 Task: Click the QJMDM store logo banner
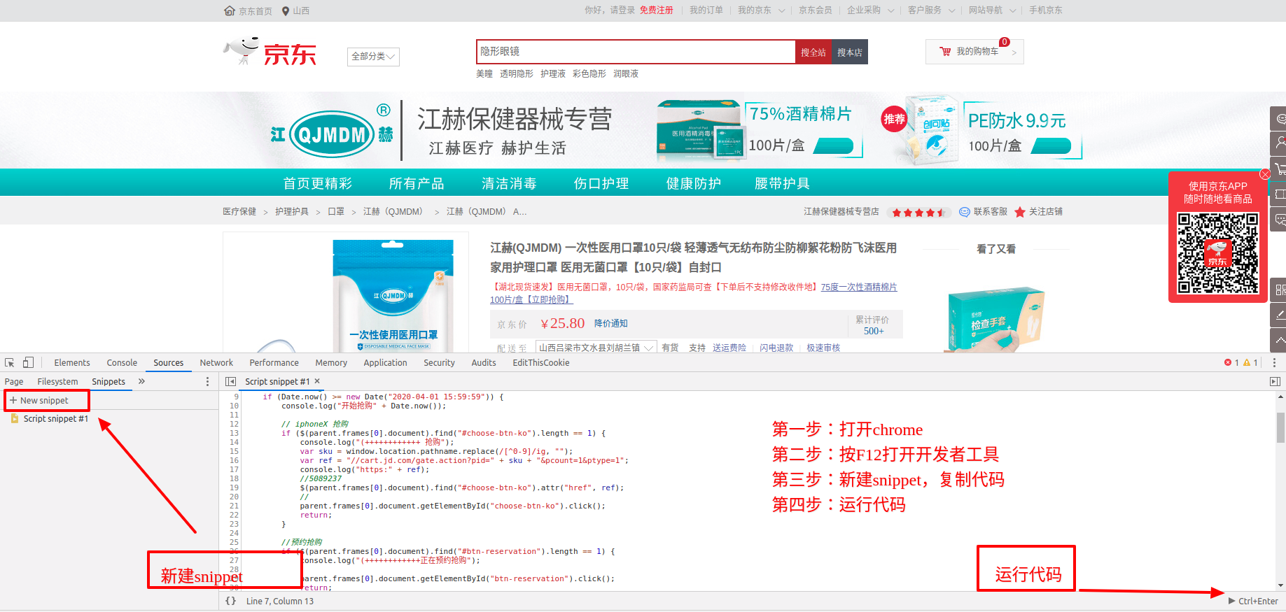click(x=333, y=133)
